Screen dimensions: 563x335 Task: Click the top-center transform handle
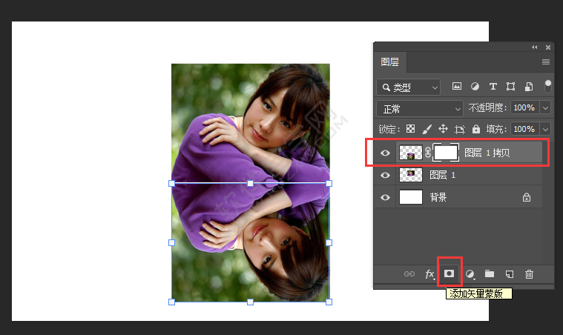click(250, 184)
